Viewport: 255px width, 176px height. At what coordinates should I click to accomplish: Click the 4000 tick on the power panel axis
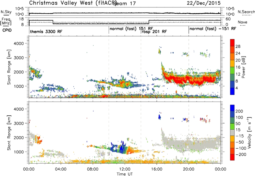(x=19, y=44)
